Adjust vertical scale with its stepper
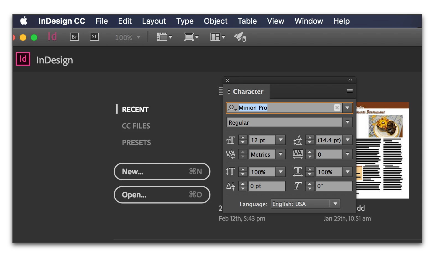 pos(243,172)
